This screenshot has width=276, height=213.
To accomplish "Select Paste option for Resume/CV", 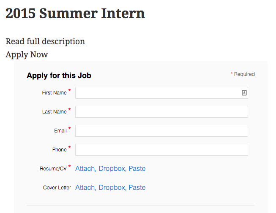I will point(137,168).
